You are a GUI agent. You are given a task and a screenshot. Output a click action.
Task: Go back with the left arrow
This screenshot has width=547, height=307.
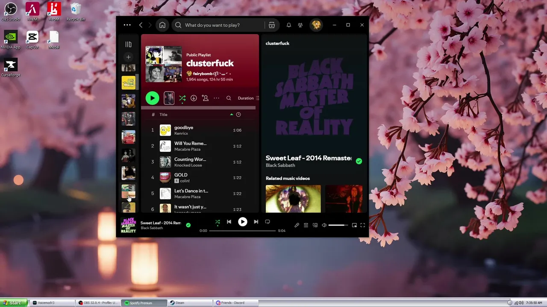[141, 25]
